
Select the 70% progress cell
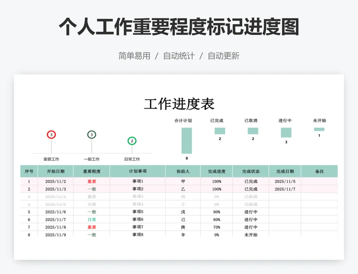[x=217, y=227]
